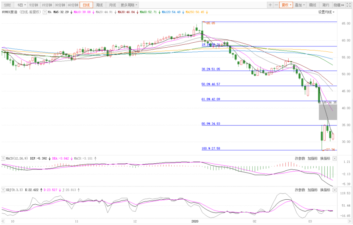Open 设置均线 moving average settings
This screenshot has width=353, height=225.
pos(326,12)
